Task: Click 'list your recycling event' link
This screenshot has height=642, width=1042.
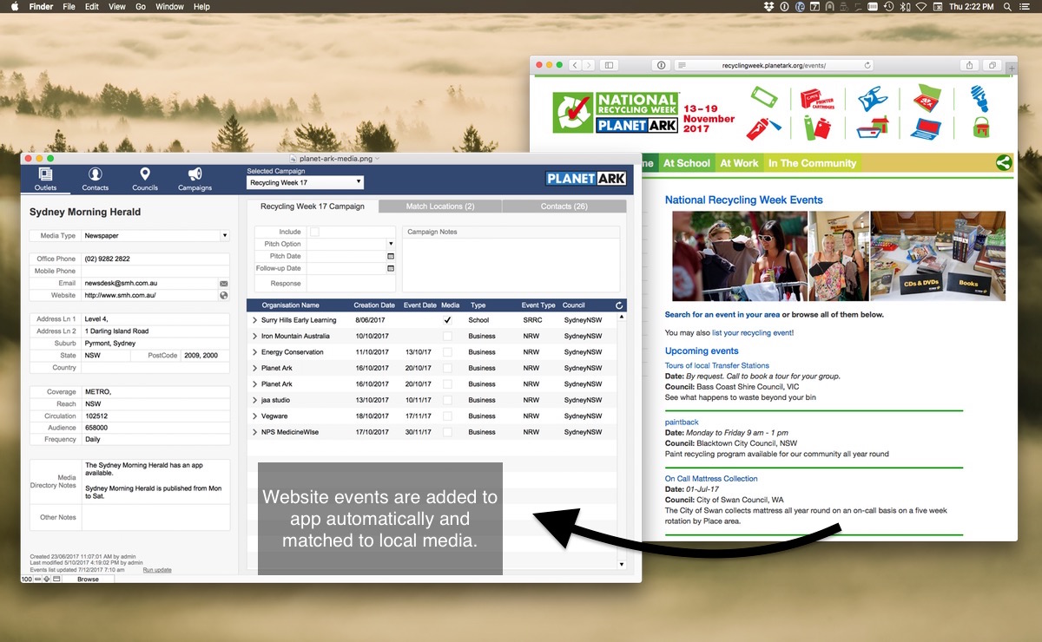Action: pos(752,332)
